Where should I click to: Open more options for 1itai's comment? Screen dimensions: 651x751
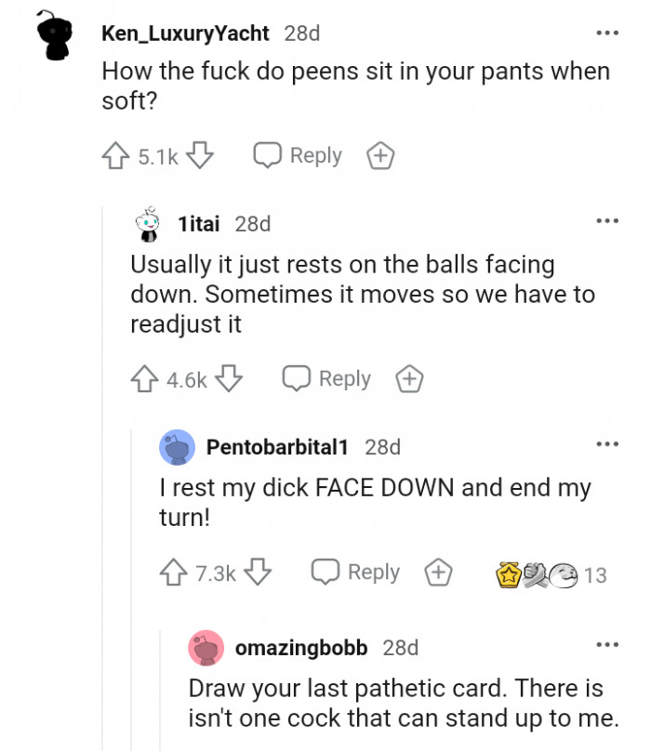(606, 223)
